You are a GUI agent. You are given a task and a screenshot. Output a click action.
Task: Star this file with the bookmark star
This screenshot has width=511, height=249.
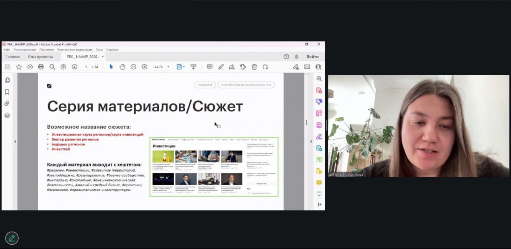pos(19,67)
